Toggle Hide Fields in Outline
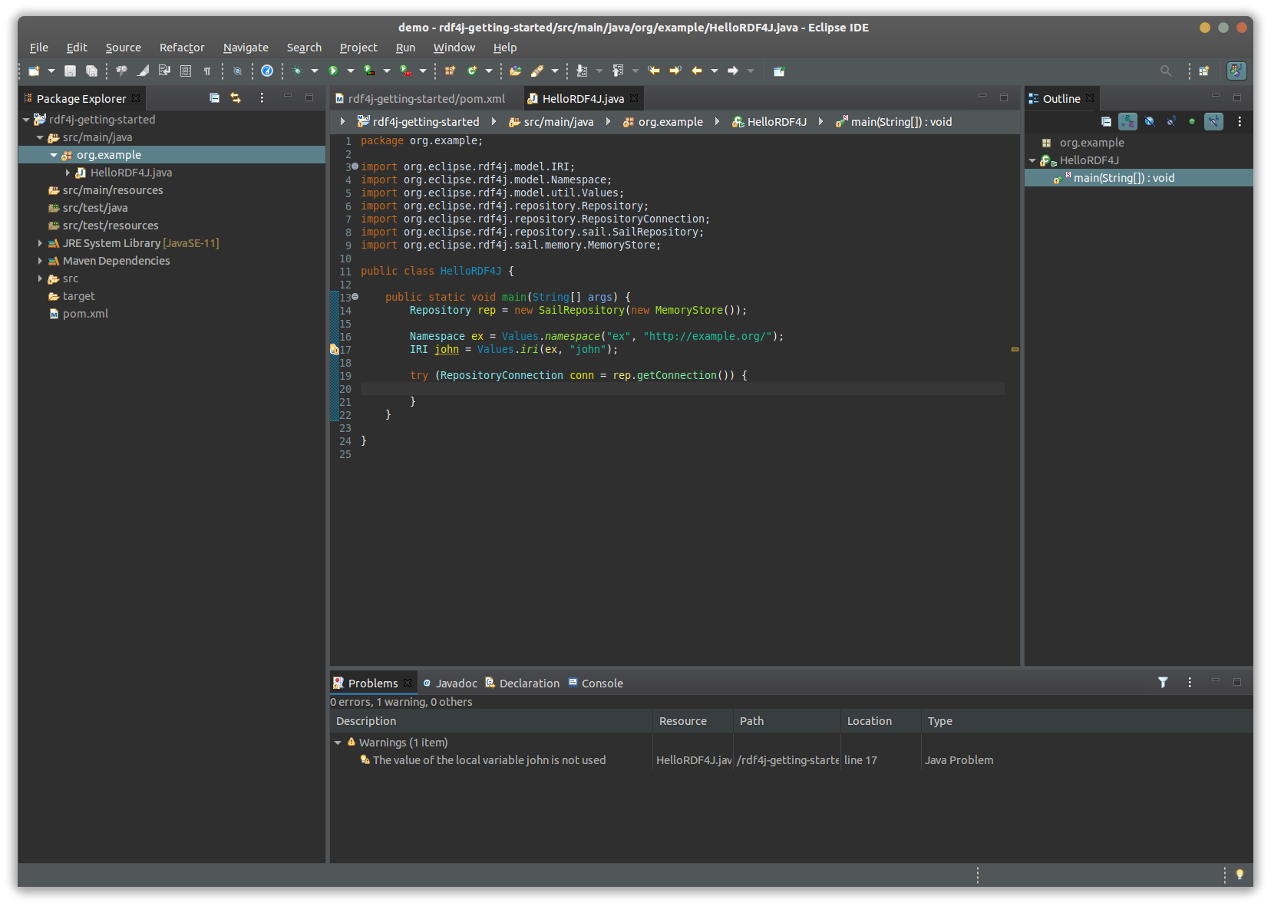The image size is (1271, 906). [1149, 121]
